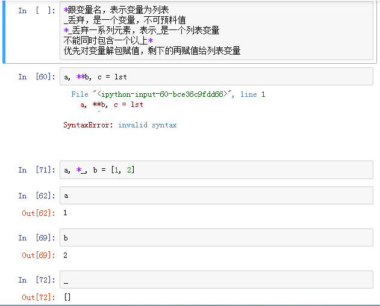The width and height of the screenshot is (380, 306).
Task: Click the In [69] prompt label
Action: (37, 238)
